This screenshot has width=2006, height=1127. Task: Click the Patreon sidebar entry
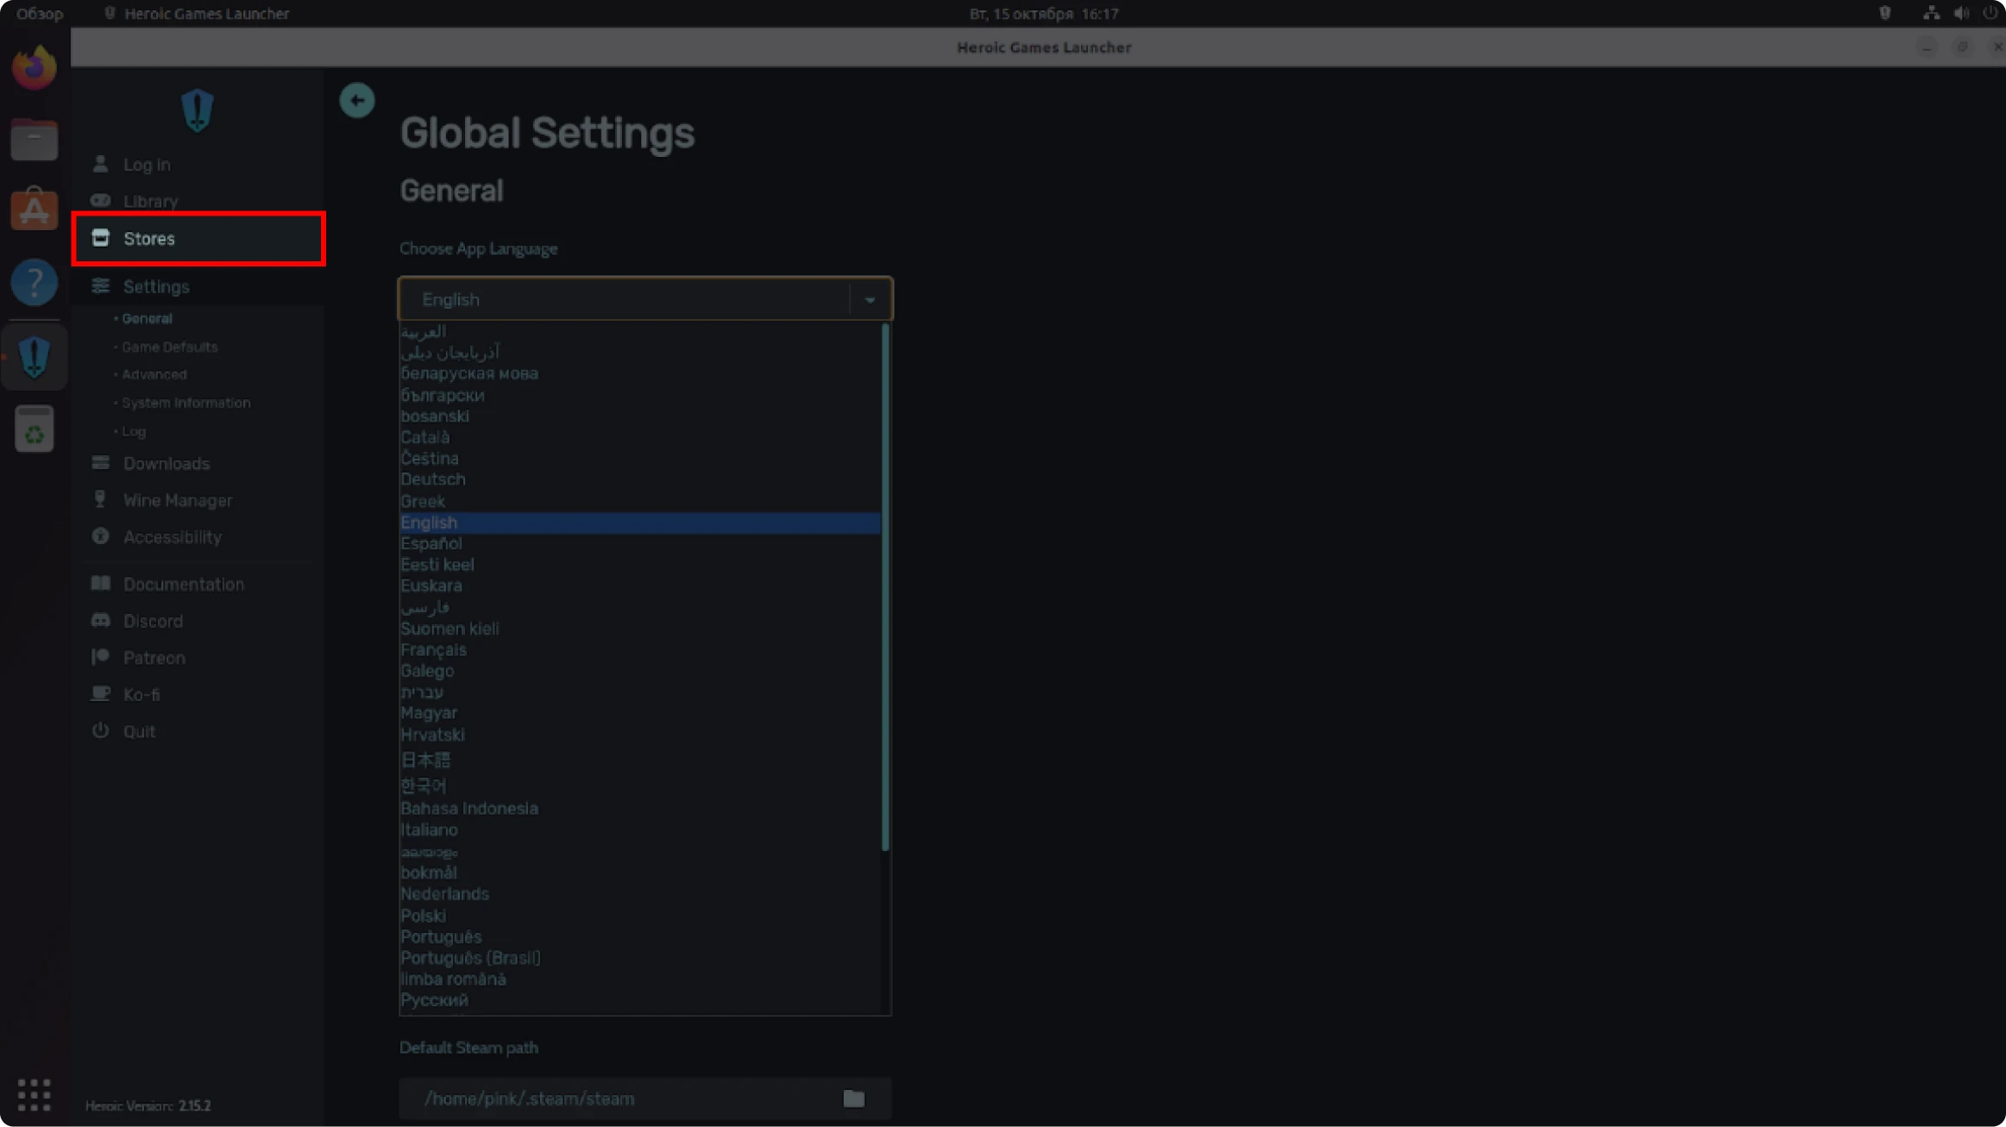(x=154, y=657)
